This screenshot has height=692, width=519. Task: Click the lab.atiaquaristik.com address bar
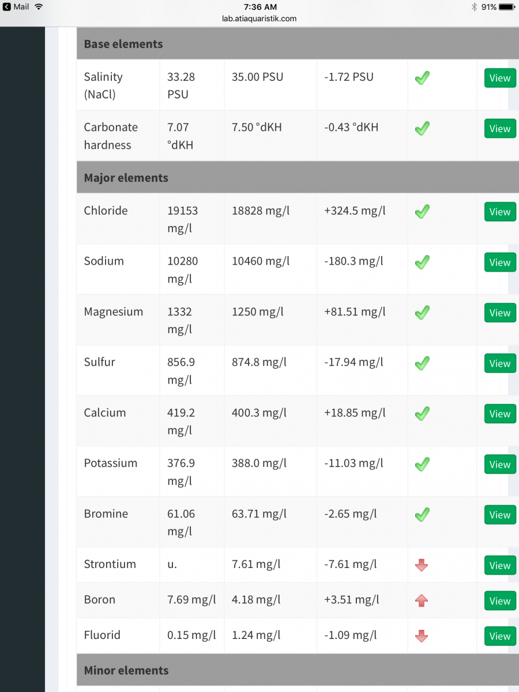pos(259,18)
